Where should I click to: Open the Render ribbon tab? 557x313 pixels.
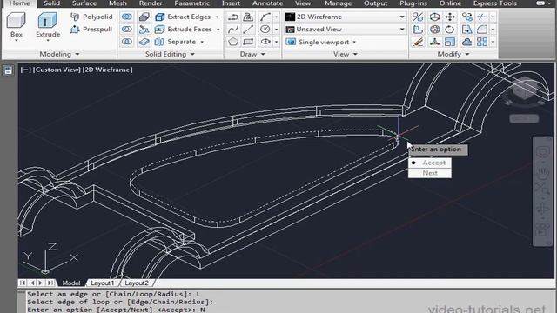[x=151, y=3]
